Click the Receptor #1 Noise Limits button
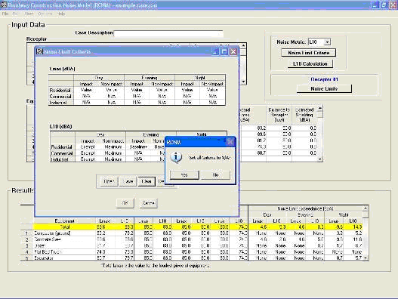This screenshot has height=299, width=398. (324, 88)
